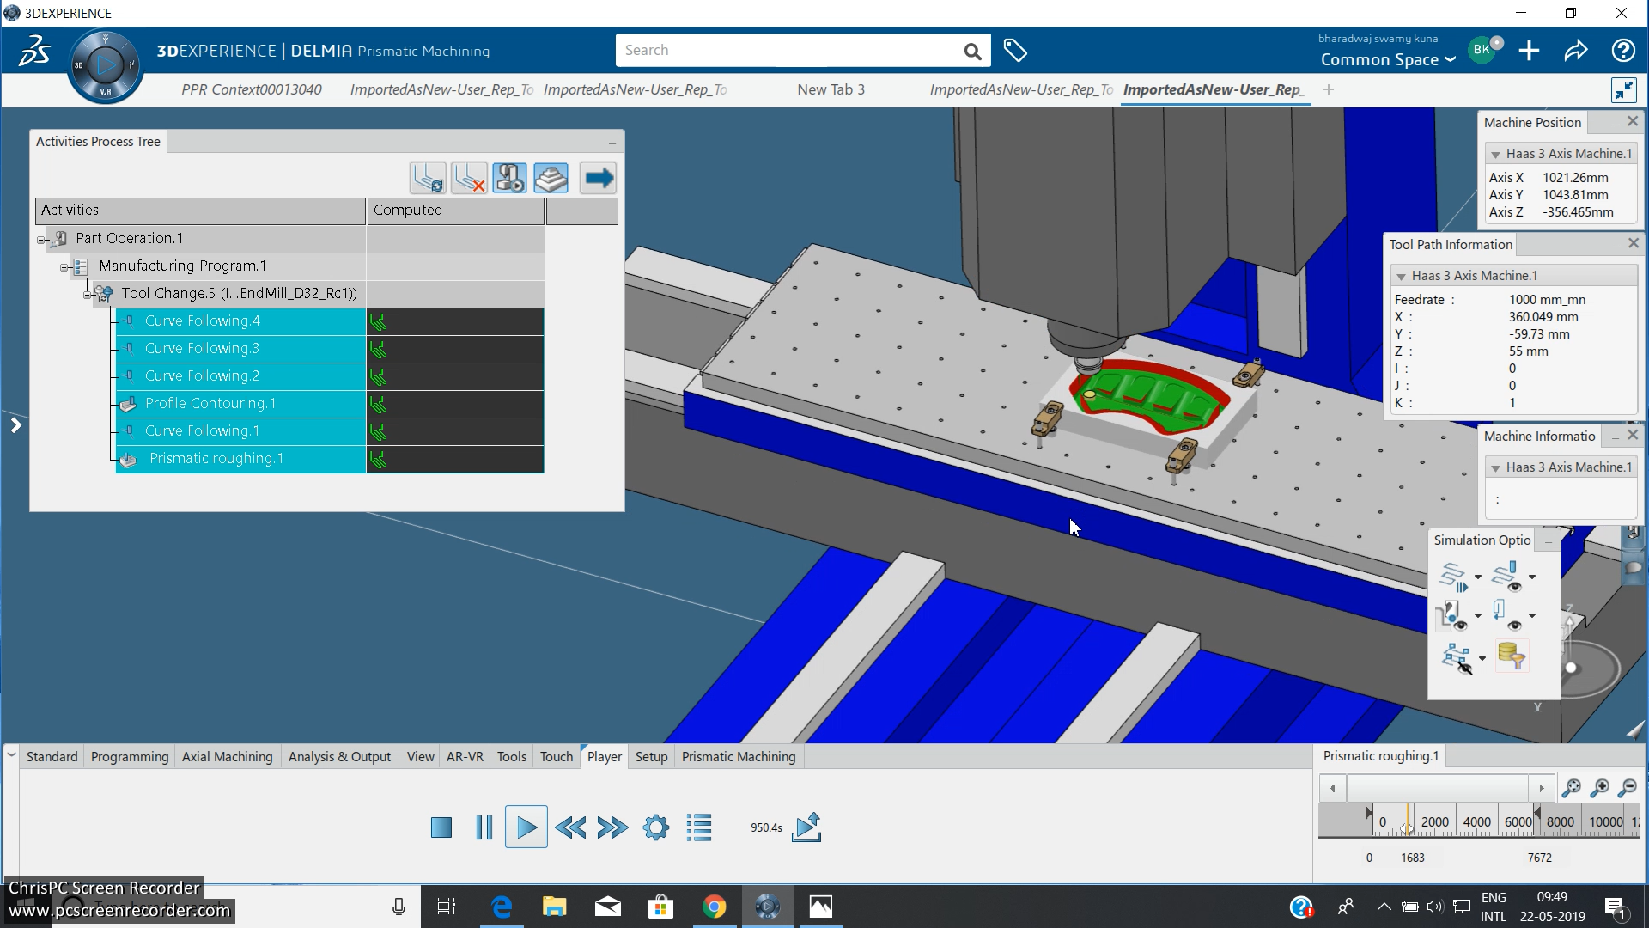Click the export simulation icon next to 950.4s
This screenshot has height=928, width=1649.
(806, 827)
